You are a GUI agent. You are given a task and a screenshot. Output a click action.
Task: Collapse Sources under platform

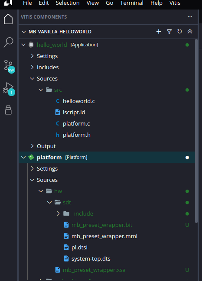click(x=32, y=180)
